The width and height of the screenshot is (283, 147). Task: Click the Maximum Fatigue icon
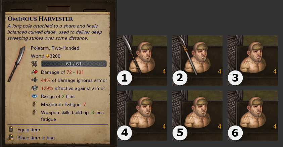point(34,104)
